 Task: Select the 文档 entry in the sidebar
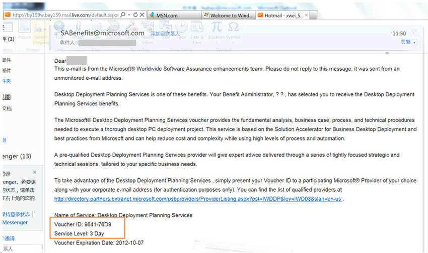point(7,108)
